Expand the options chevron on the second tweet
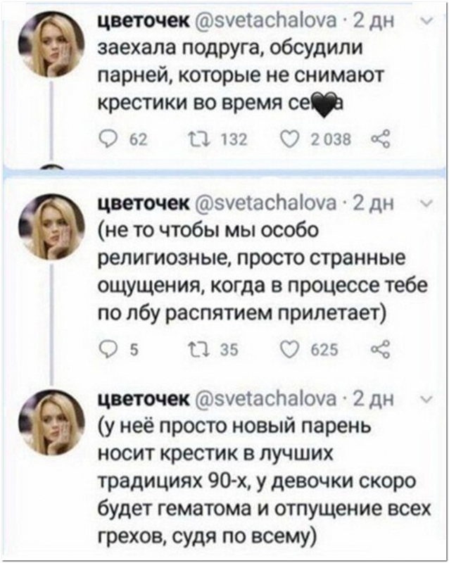Screen dimensions: 449x563 click(x=422, y=204)
